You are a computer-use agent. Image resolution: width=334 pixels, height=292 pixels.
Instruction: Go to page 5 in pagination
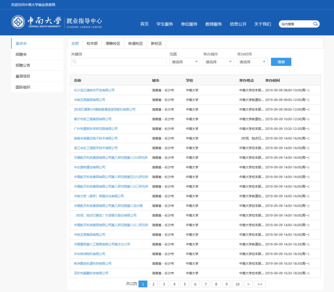coord(185,284)
